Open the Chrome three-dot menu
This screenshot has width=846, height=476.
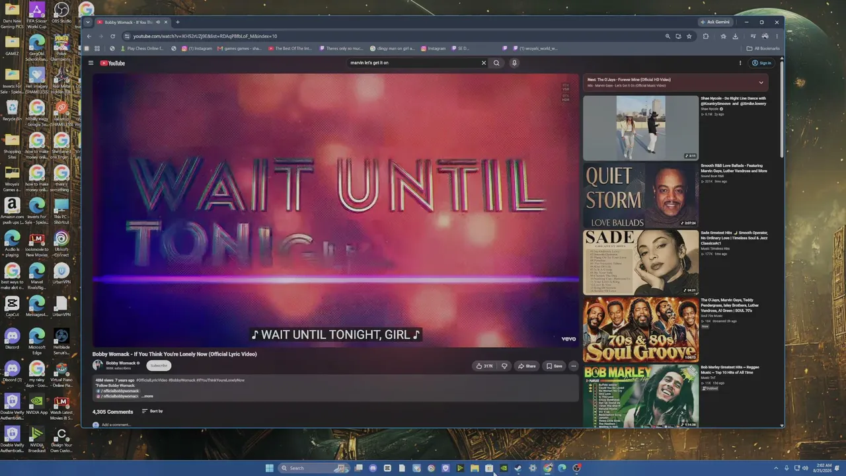[777, 36]
